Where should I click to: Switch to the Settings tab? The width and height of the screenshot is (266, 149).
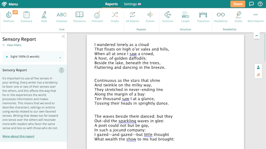(x=132, y=4)
